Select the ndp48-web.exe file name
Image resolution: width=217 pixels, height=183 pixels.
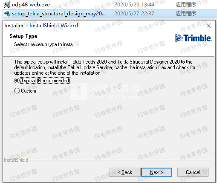pyautogui.click(x=31, y=5)
